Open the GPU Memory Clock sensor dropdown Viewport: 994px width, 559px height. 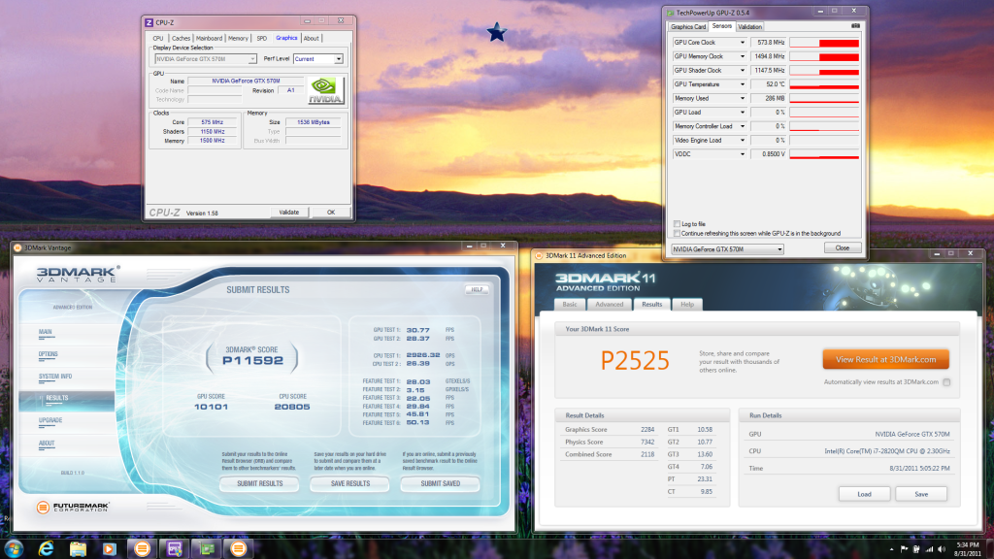click(743, 56)
